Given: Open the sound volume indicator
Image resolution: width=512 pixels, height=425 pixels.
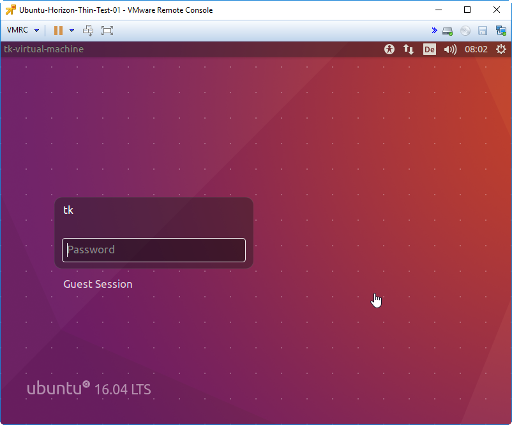Looking at the screenshot, I should coord(450,49).
